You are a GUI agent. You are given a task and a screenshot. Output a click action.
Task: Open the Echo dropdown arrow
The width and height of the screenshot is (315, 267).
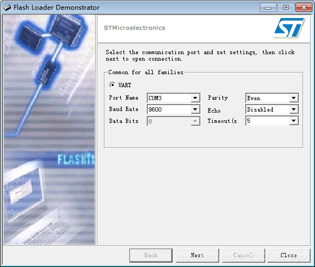[294, 109]
